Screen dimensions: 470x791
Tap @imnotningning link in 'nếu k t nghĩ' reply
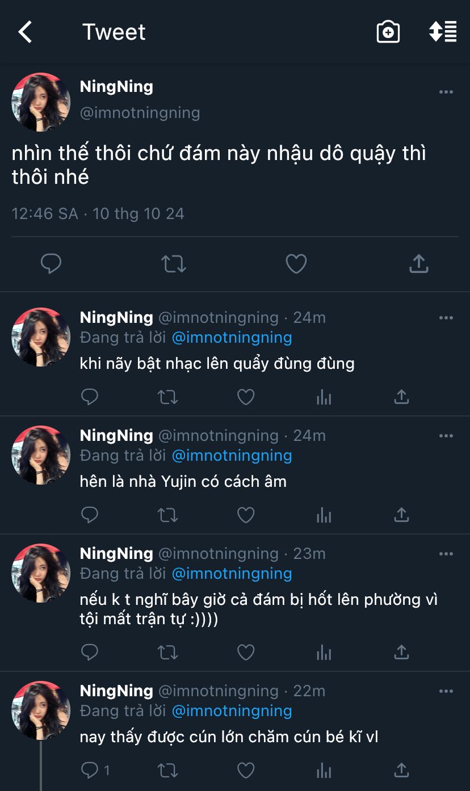tap(232, 574)
